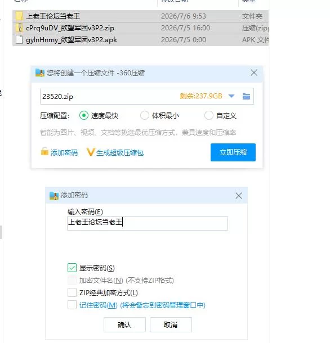Click the 立即压缩 button
Image resolution: width=330 pixels, height=343 pixels.
click(x=233, y=152)
